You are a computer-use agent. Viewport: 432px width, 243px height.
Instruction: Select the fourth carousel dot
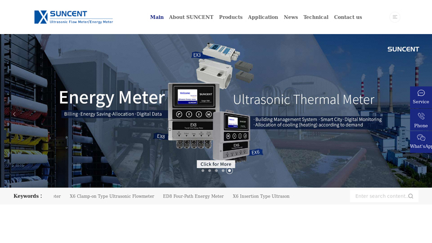point(223,171)
